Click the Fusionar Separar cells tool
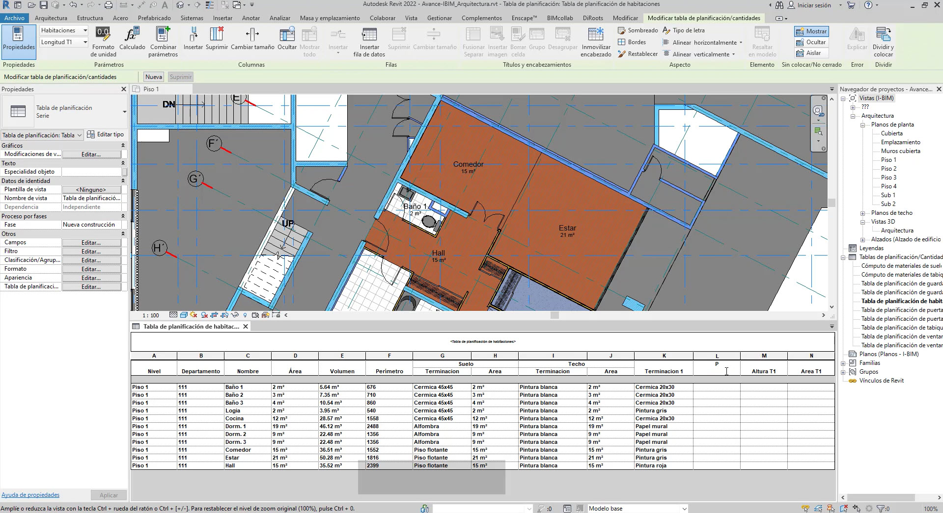This screenshot has height=513, width=943. click(x=473, y=41)
